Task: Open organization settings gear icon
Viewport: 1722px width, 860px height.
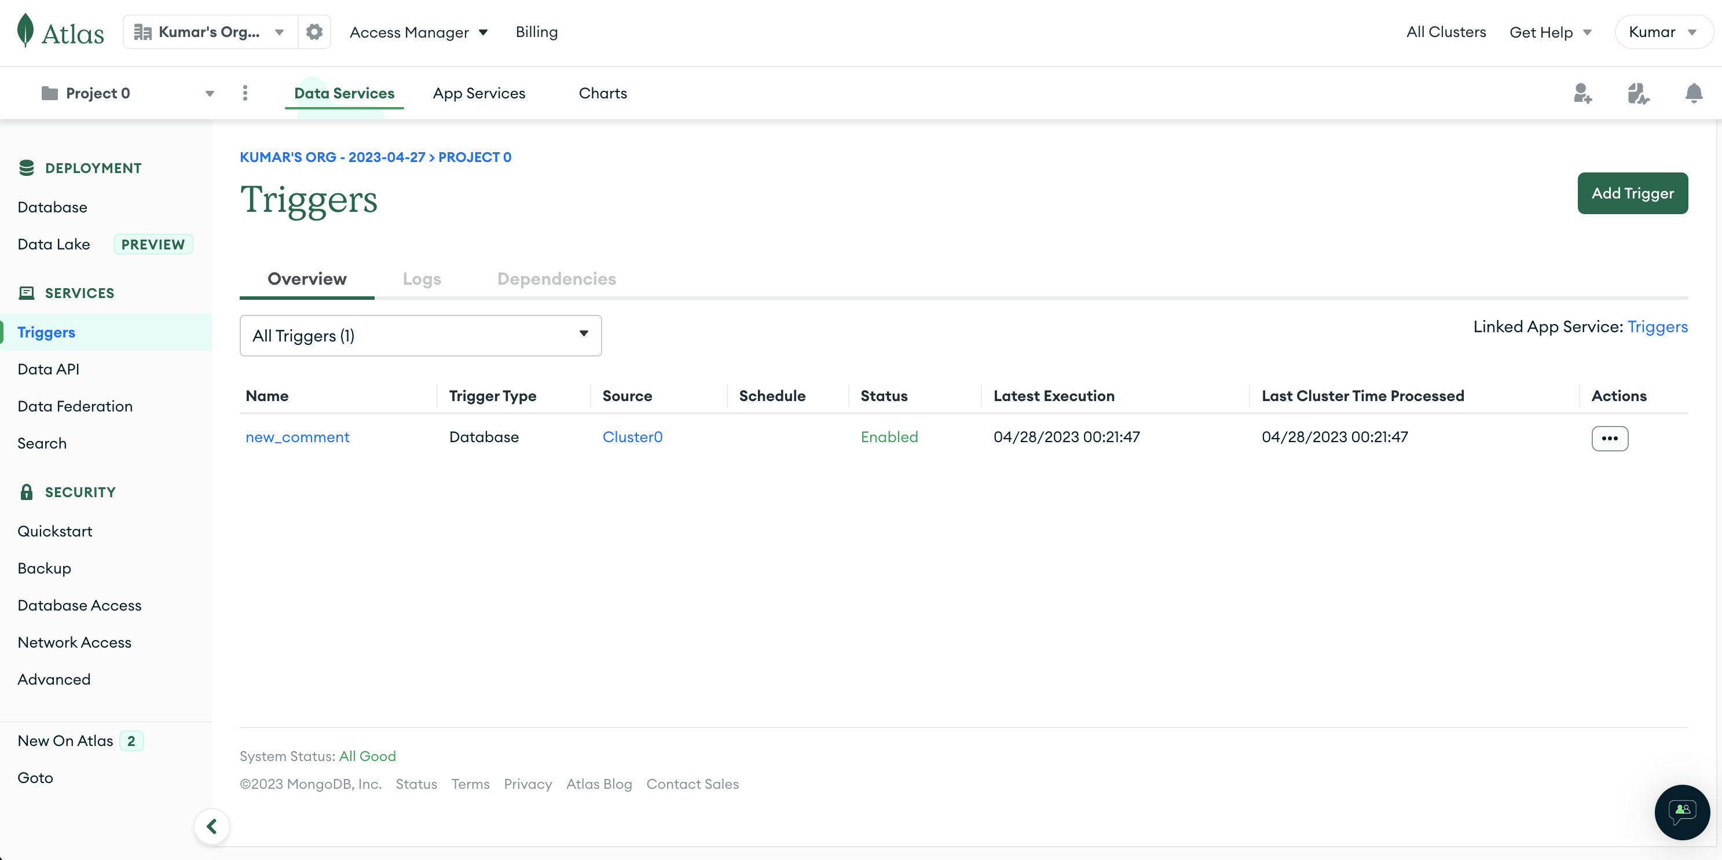Action: pos(314,32)
